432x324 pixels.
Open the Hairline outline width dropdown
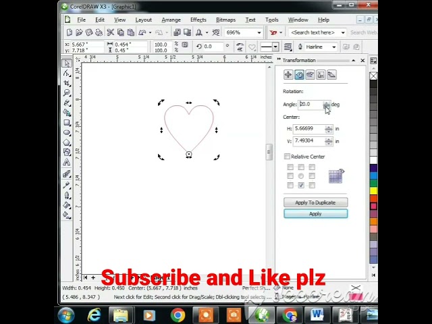(x=334, y=47)
